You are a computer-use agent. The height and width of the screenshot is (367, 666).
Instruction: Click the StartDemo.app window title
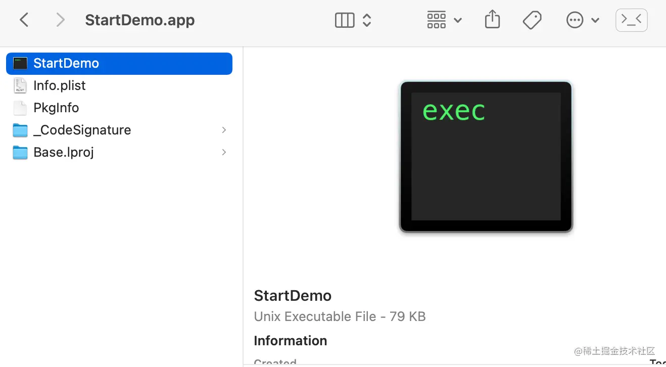[x=140, y=20]
